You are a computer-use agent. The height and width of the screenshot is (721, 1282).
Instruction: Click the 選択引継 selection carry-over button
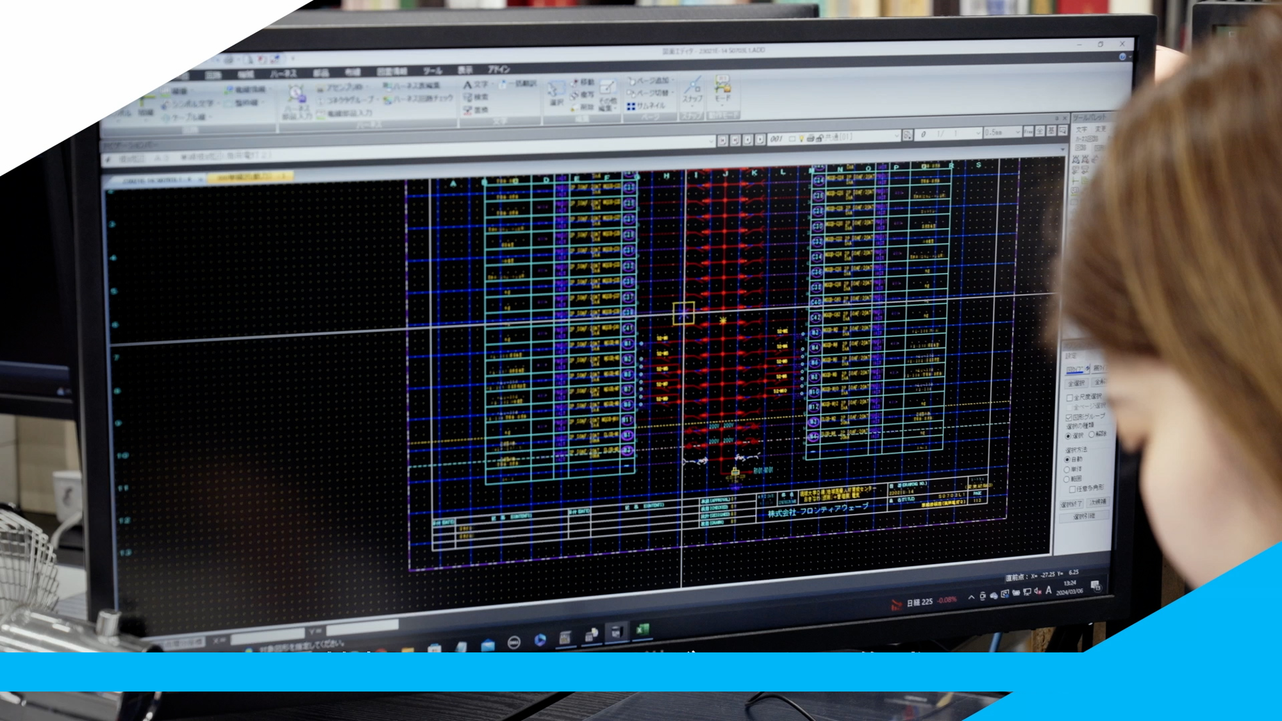point(1084,517)
